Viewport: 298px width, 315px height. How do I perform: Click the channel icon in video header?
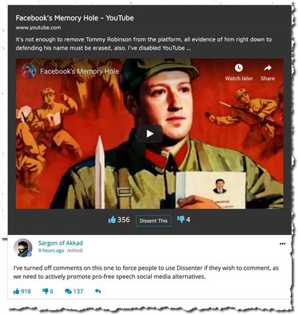pos(29,71)
